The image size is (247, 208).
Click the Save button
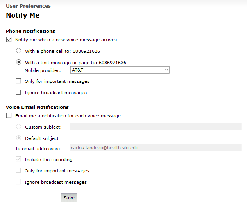[69, 197]
